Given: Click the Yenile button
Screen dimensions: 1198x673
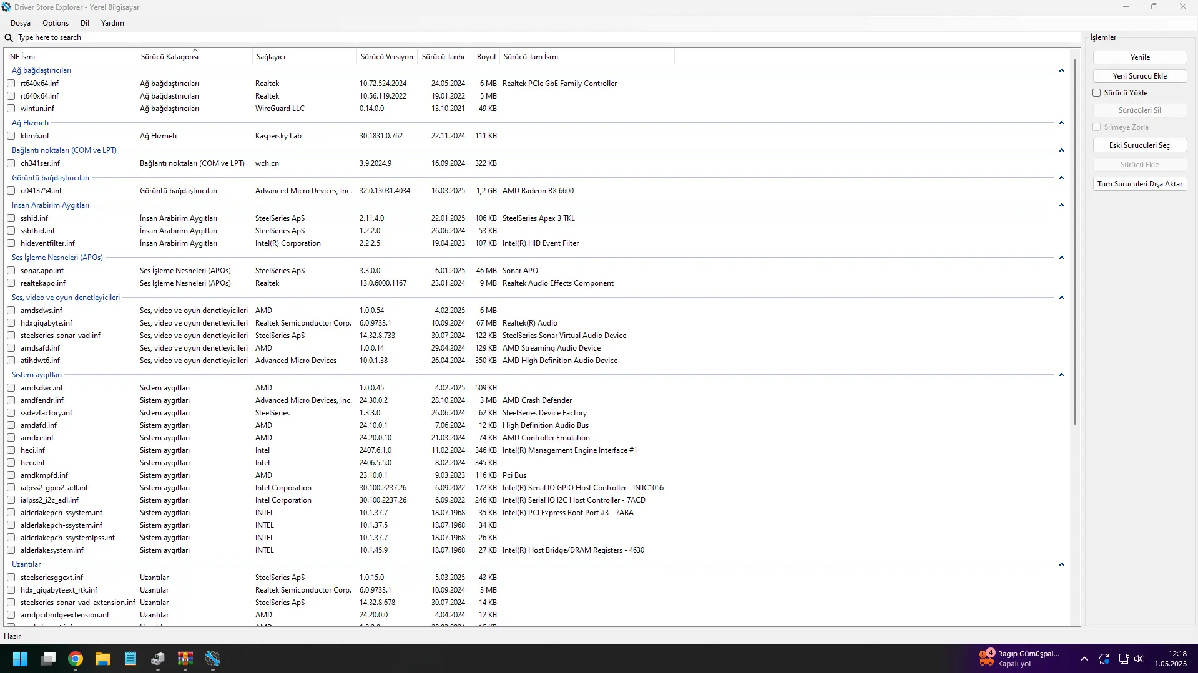Looking at the screenshot, I should pos(1140,57).
